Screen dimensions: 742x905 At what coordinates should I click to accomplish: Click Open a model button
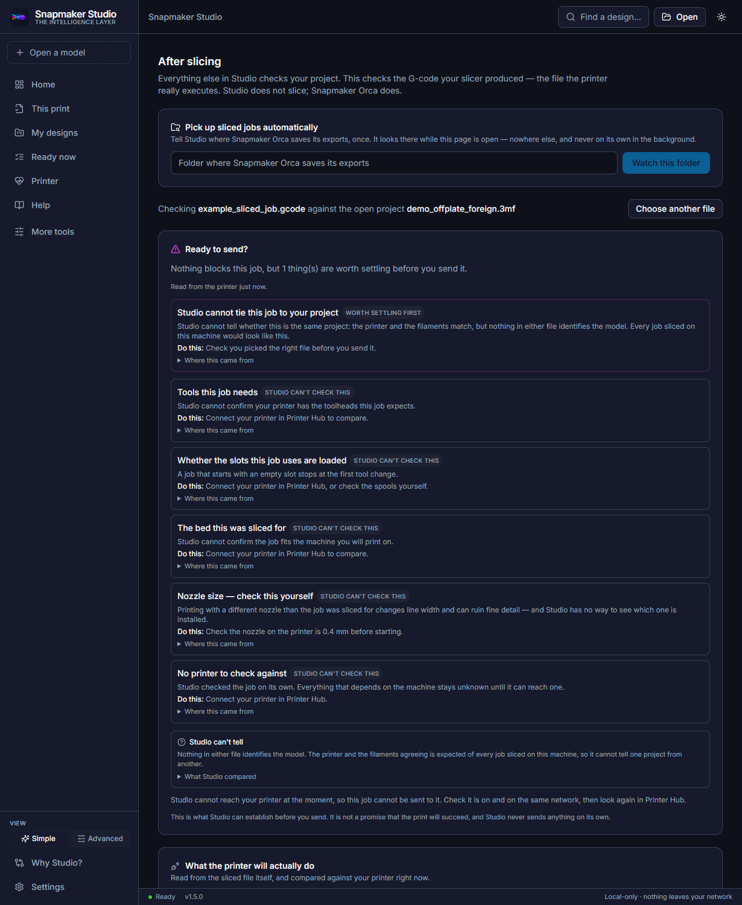(69, 52)
